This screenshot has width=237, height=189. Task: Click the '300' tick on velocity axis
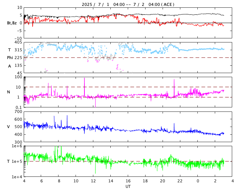(x=18, y=142)
